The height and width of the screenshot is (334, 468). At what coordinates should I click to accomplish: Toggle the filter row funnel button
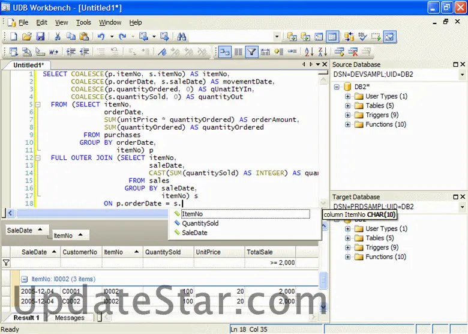(251, 52)
